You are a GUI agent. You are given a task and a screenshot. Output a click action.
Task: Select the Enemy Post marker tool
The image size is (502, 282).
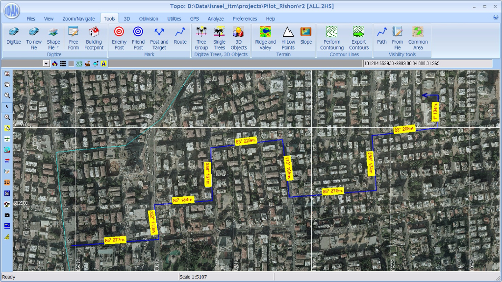coord(119,38)
